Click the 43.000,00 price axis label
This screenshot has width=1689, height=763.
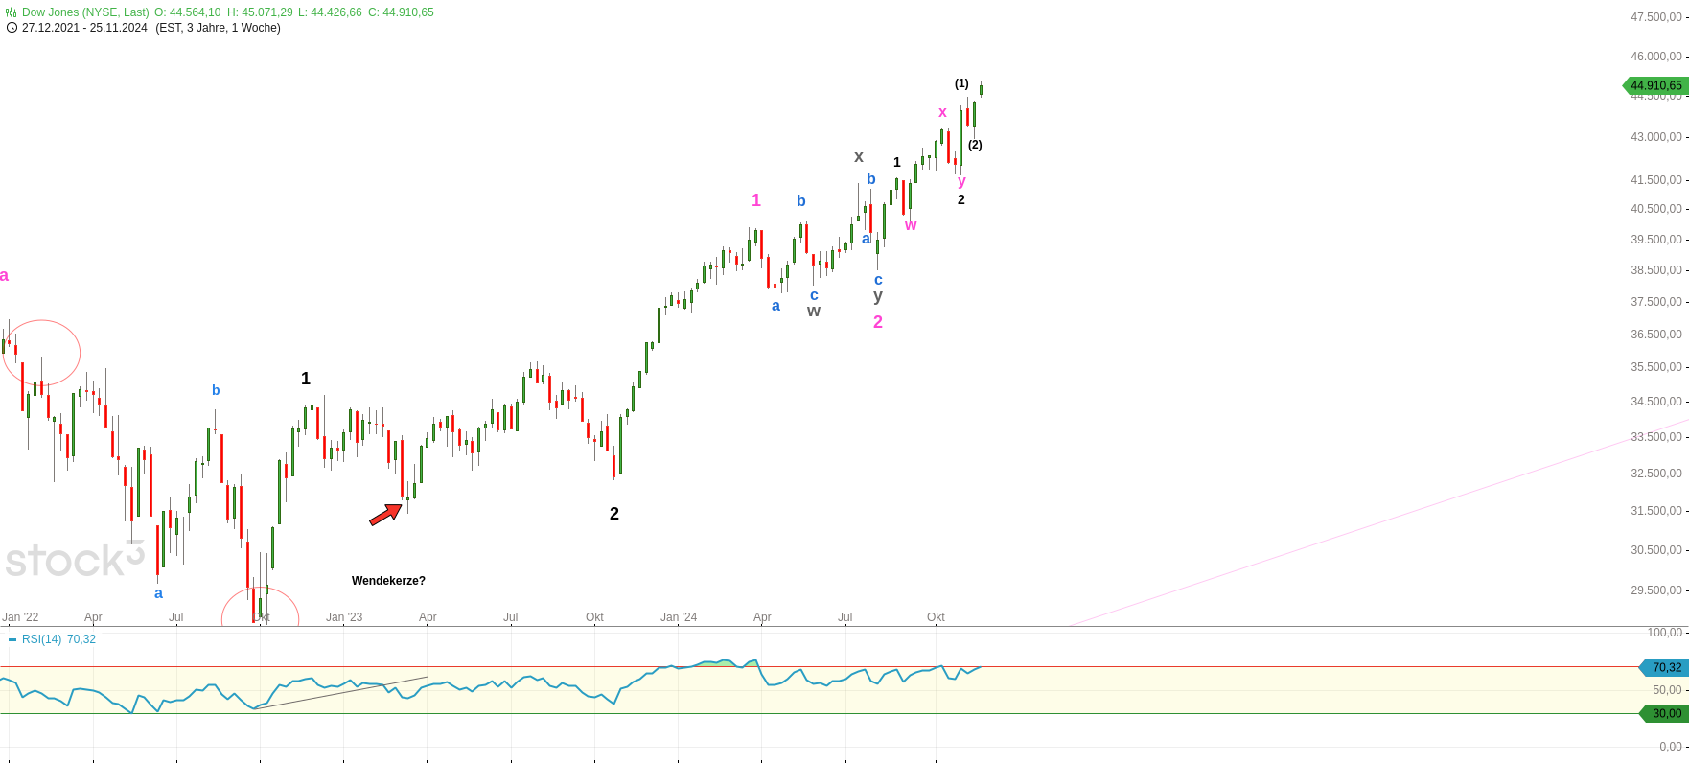[1656, 137]
